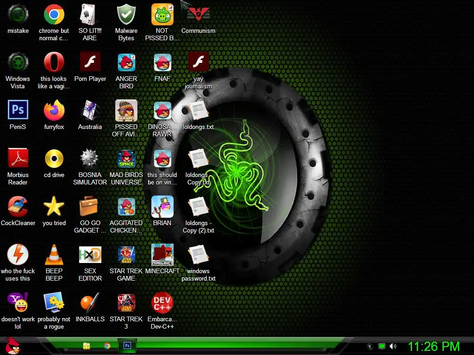This screenshot has height=355, width=474.
Task: Open 'windows password.txt' file
Action: 198,255
